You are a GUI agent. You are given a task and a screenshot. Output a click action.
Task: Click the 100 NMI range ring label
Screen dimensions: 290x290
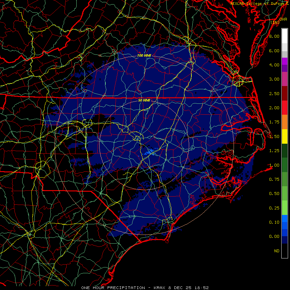[144, 55]
